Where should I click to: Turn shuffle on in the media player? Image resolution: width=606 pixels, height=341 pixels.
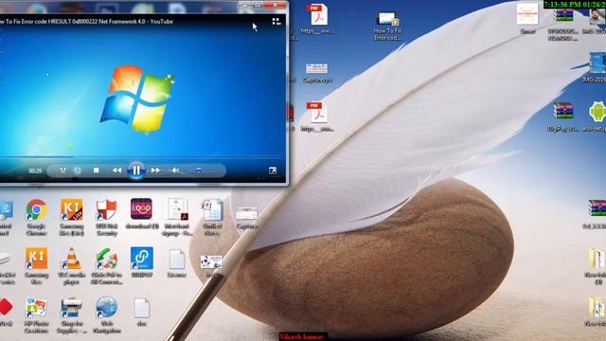click(x=62, y=170)
